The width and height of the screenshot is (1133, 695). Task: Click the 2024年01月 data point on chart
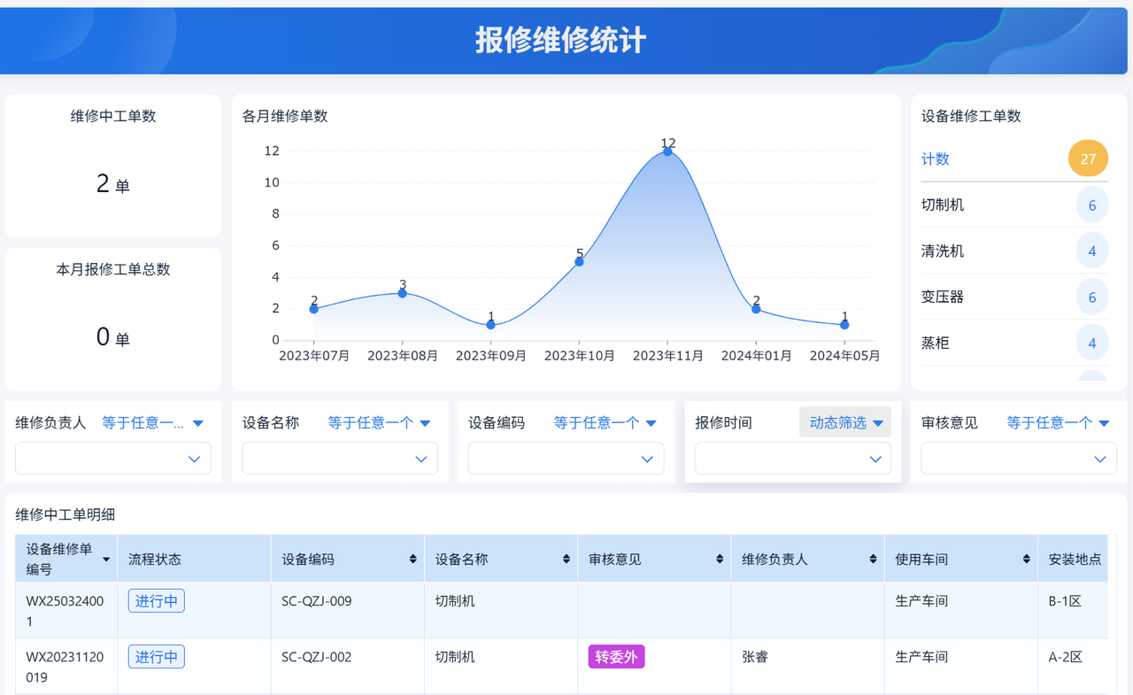point(756,309)
